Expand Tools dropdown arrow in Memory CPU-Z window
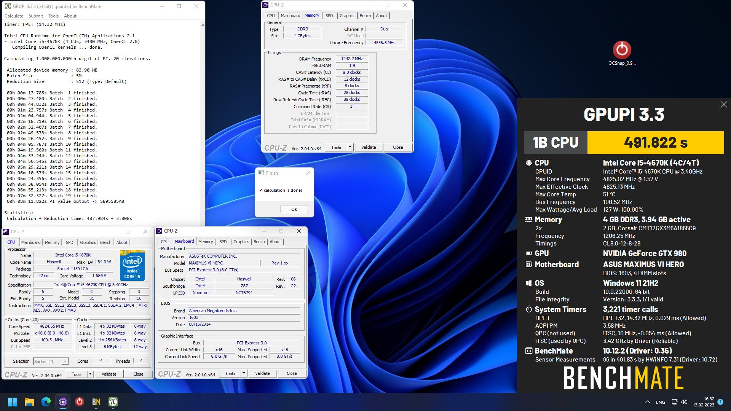Image resolution: width=731 pixels, height=411 pixels. click(350, 147)
